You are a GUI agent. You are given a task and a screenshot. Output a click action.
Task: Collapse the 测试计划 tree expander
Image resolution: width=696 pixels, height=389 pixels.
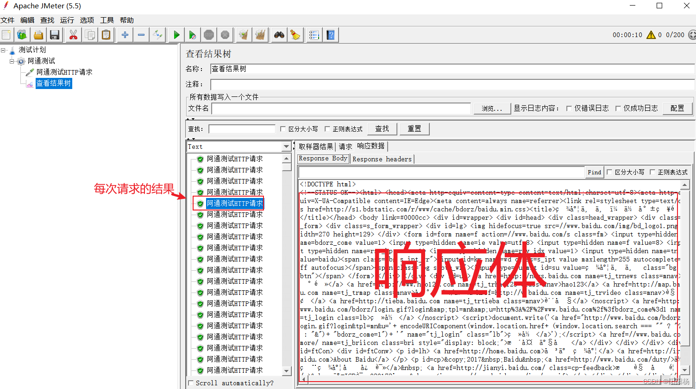(x=3, y=50)
